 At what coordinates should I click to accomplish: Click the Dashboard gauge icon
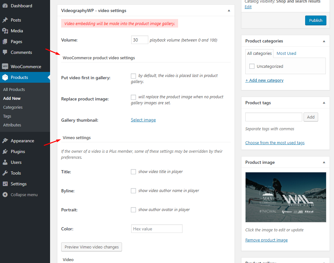click(5, 6)
